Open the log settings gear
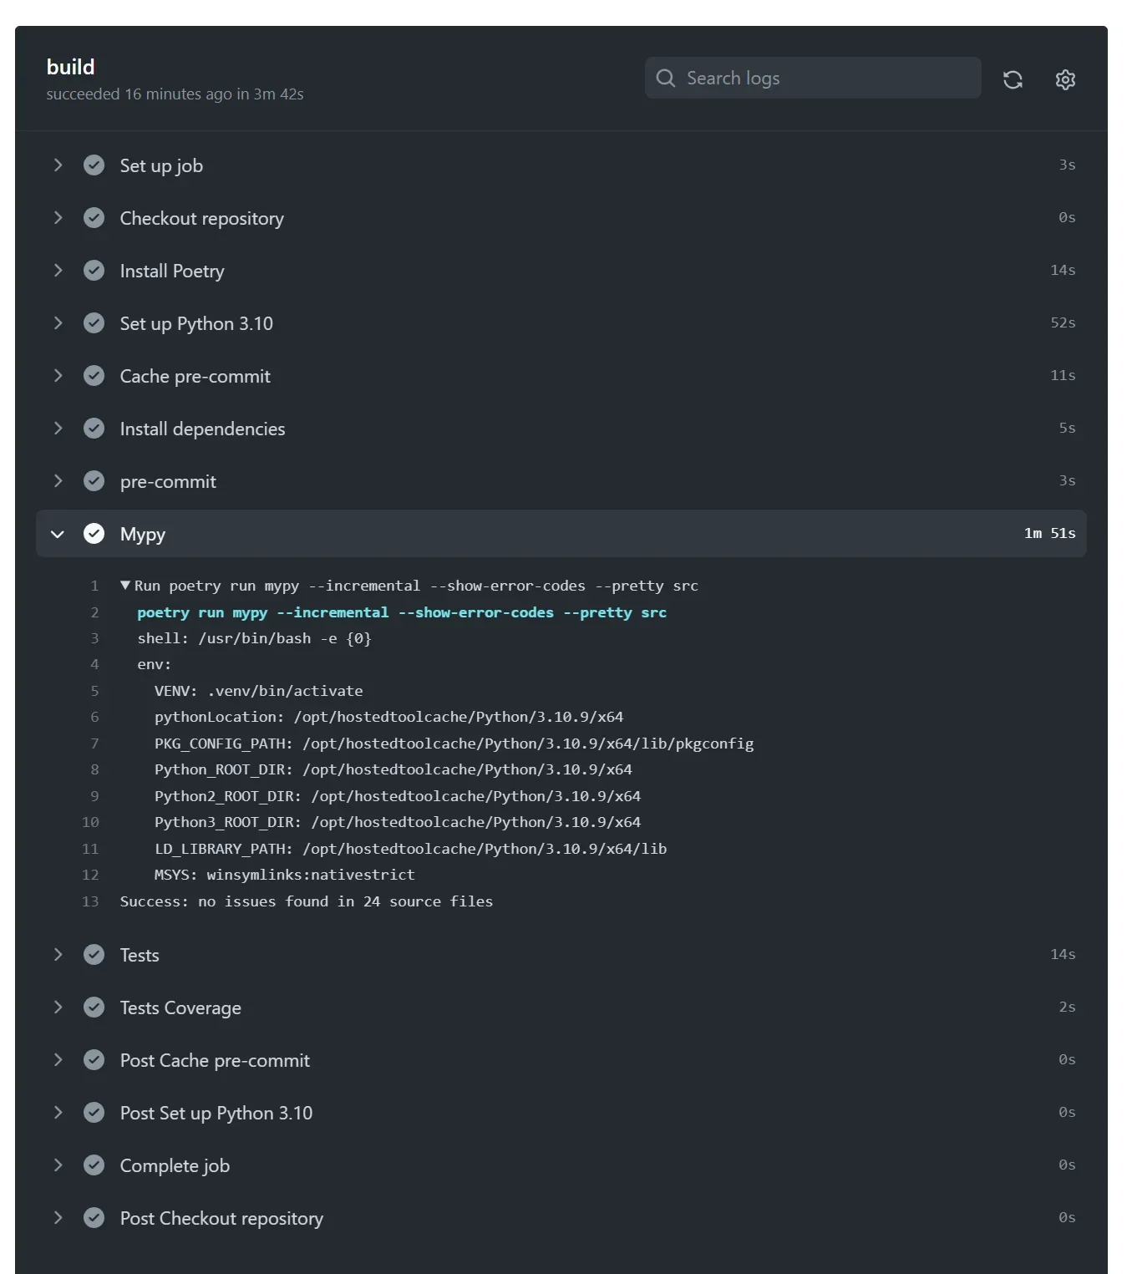This screenshot has width=1127, height=1274. 1065,79
